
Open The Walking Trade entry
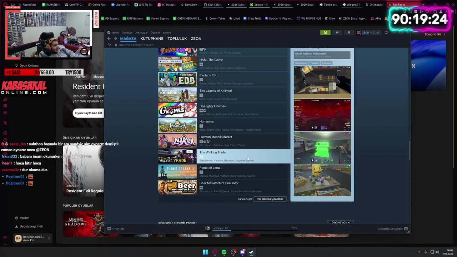coord(224,156)
